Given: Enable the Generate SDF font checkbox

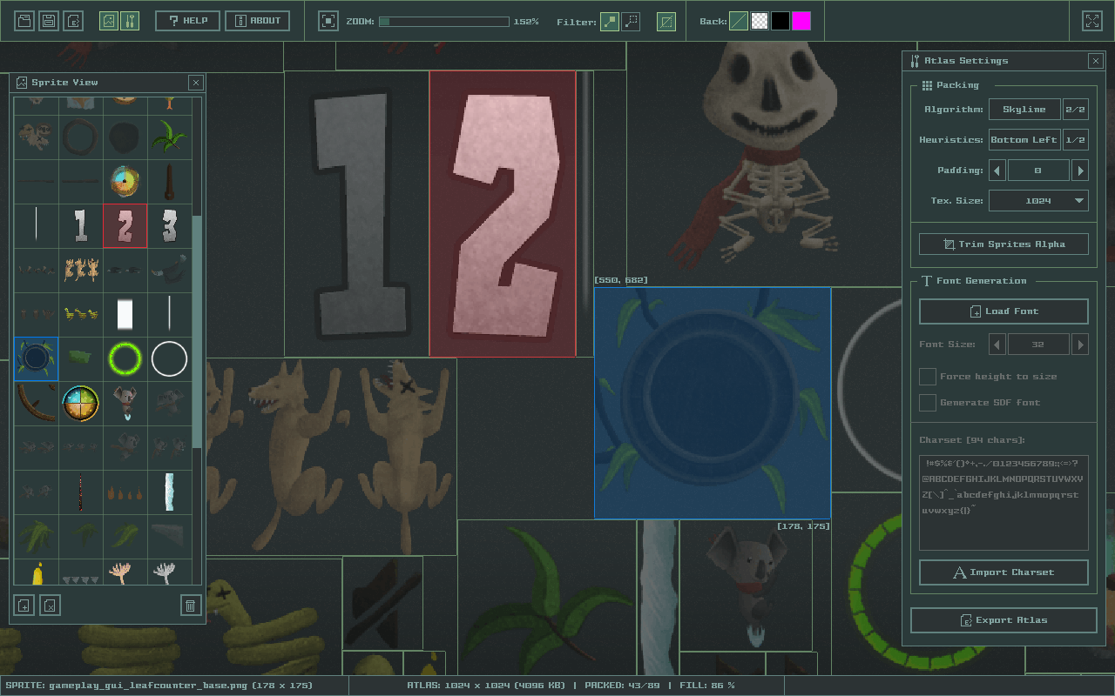Looking at the screenshot, I should [928, 403].
